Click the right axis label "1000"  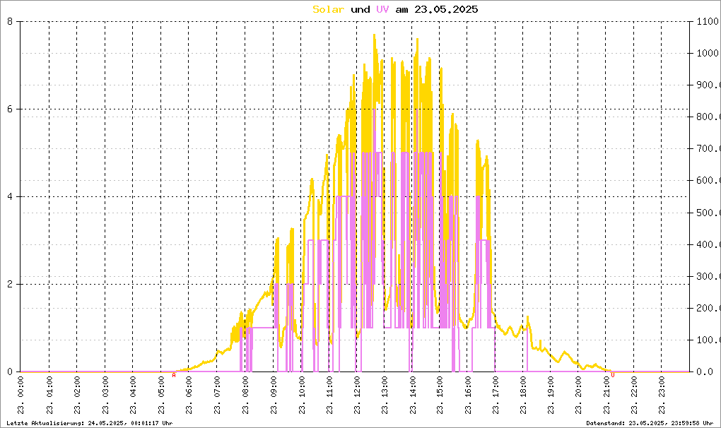click(x=708, y=53)
